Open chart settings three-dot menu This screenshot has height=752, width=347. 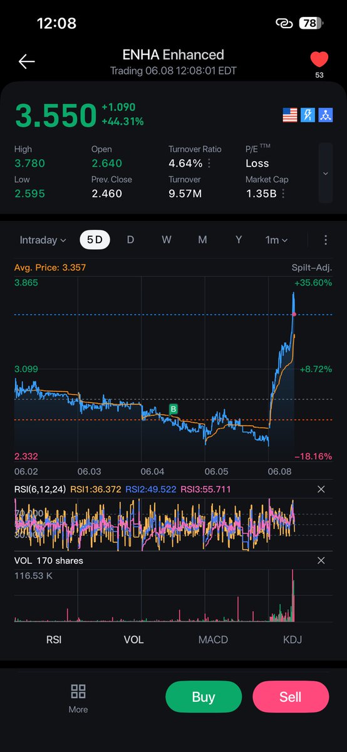(x=326, y=240)
